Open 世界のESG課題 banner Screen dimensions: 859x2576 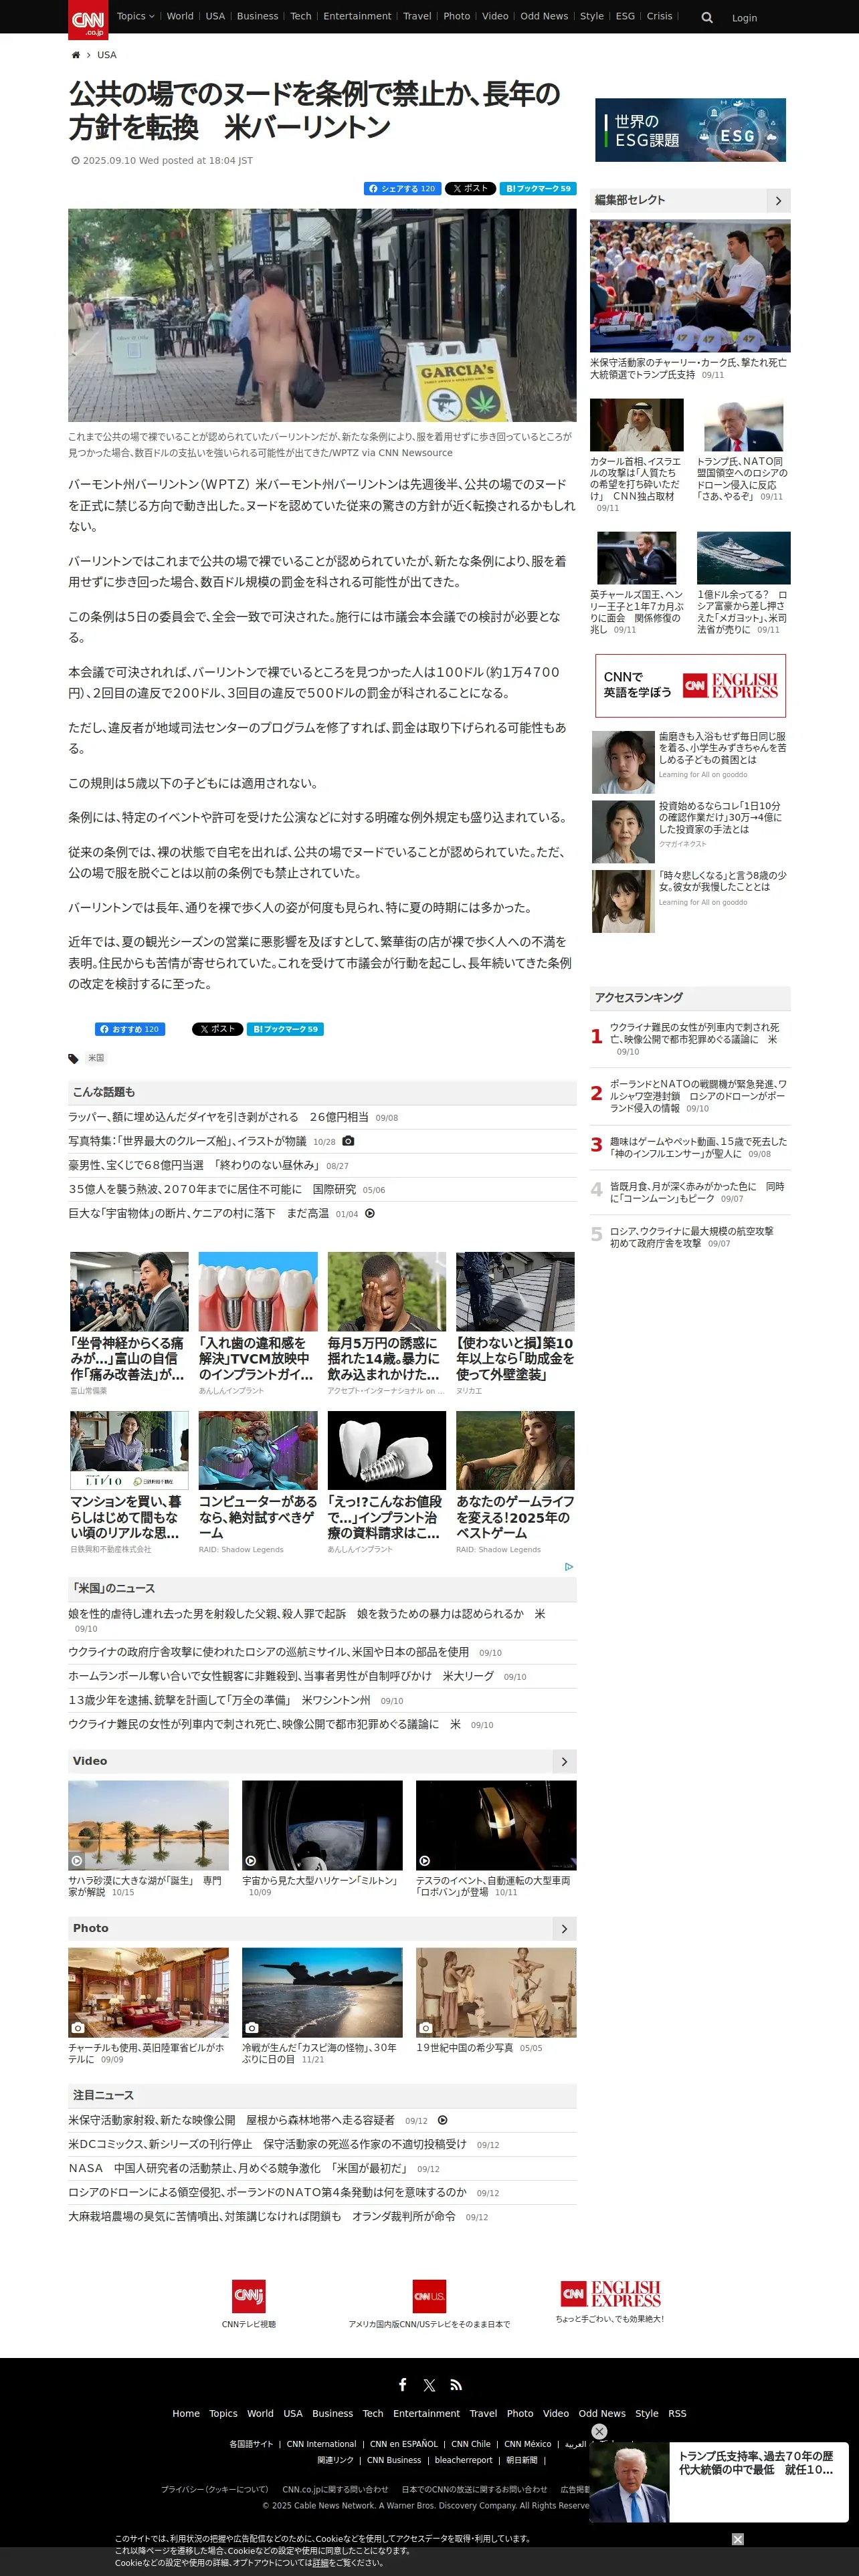[x=690, y=130]
